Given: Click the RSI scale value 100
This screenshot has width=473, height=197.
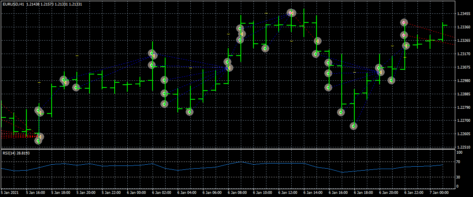Looking at the screenshot, I should (x=460, y=152).
